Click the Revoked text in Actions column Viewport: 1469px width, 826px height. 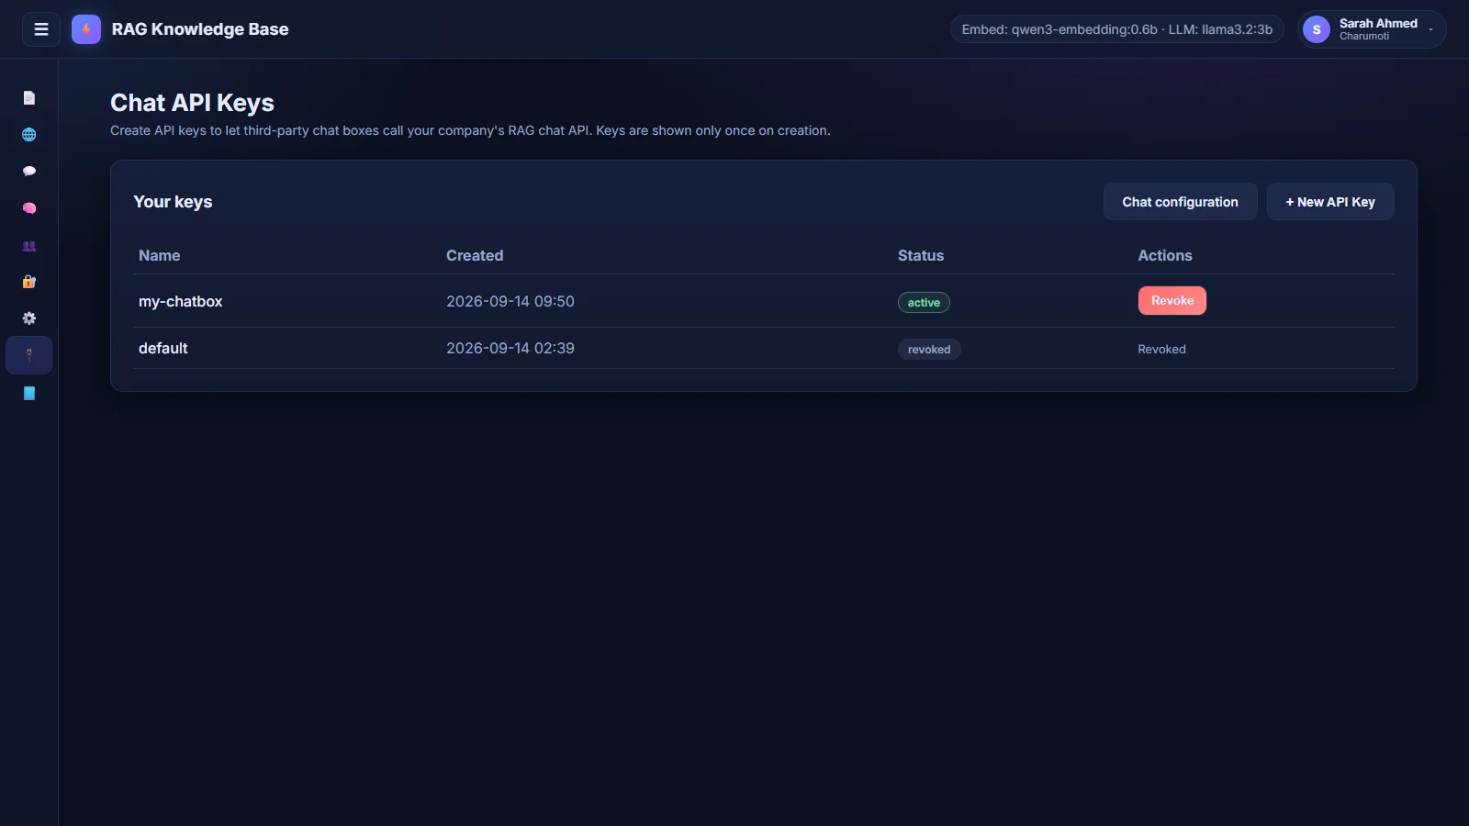click(x=1161, y=350)
